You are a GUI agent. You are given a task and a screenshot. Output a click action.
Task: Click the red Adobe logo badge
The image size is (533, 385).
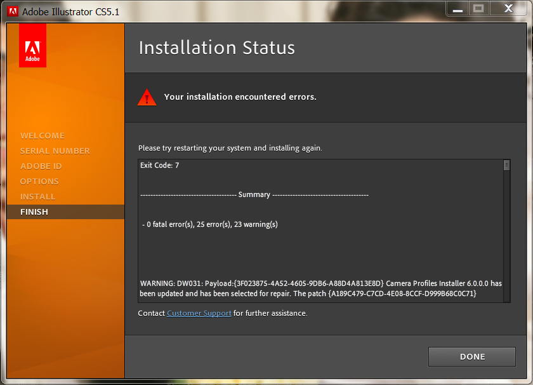click(32, 46)
